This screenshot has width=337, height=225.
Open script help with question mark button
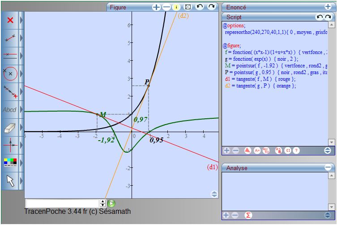click(296, 150)
